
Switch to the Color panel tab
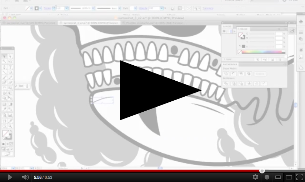pos(243,29)
